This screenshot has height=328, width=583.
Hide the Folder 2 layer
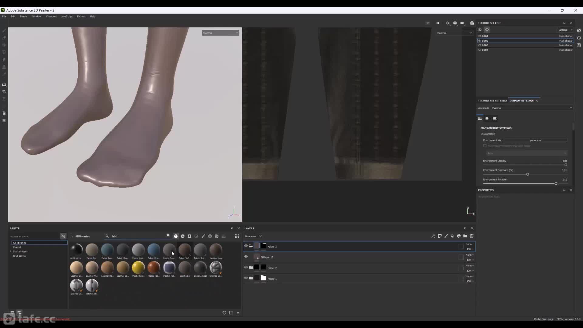click(x=246, y=267)
